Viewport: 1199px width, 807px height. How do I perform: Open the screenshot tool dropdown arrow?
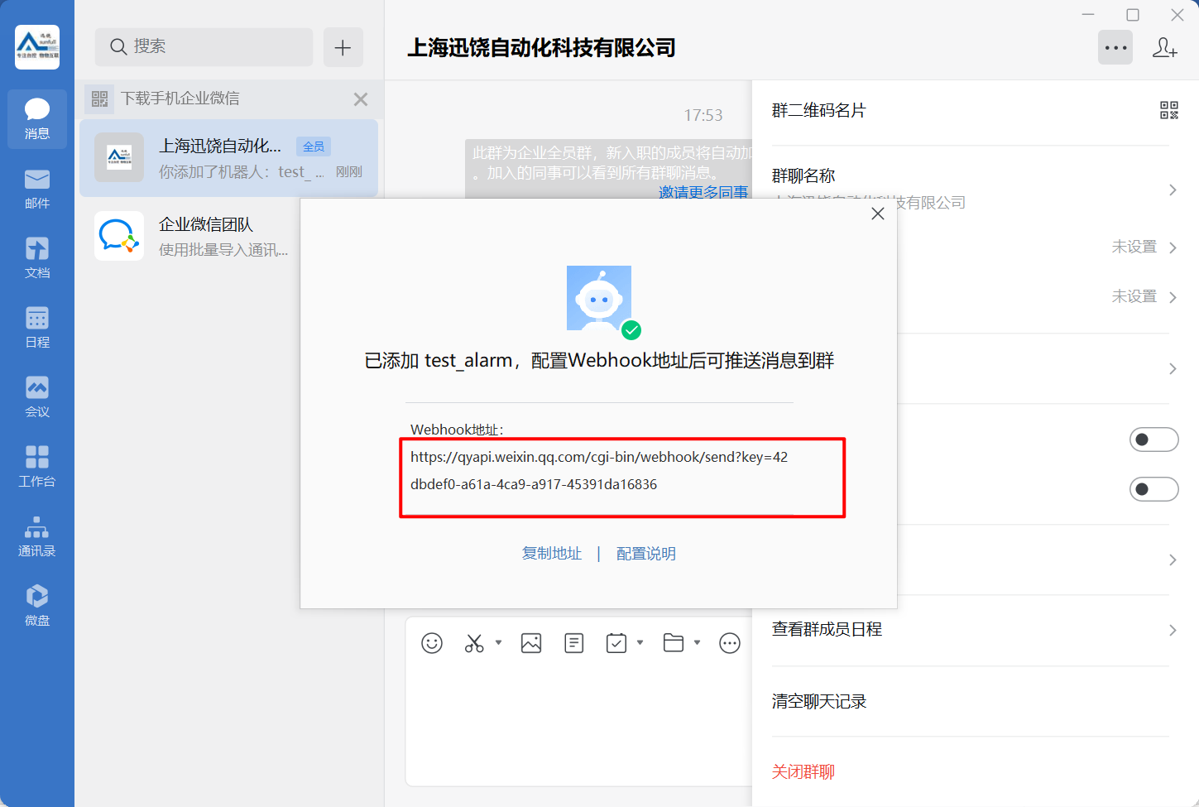coord(498,642)
